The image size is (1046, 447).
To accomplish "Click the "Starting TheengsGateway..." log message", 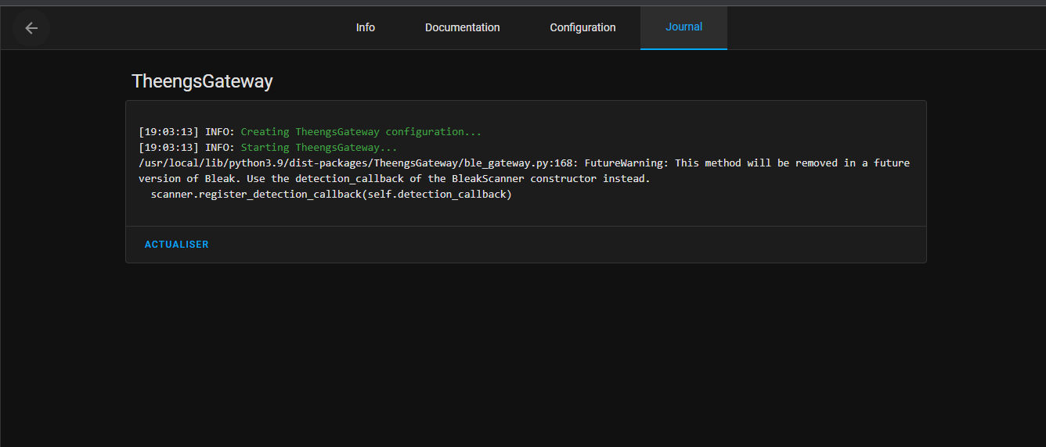I will (x=319, y=148).
